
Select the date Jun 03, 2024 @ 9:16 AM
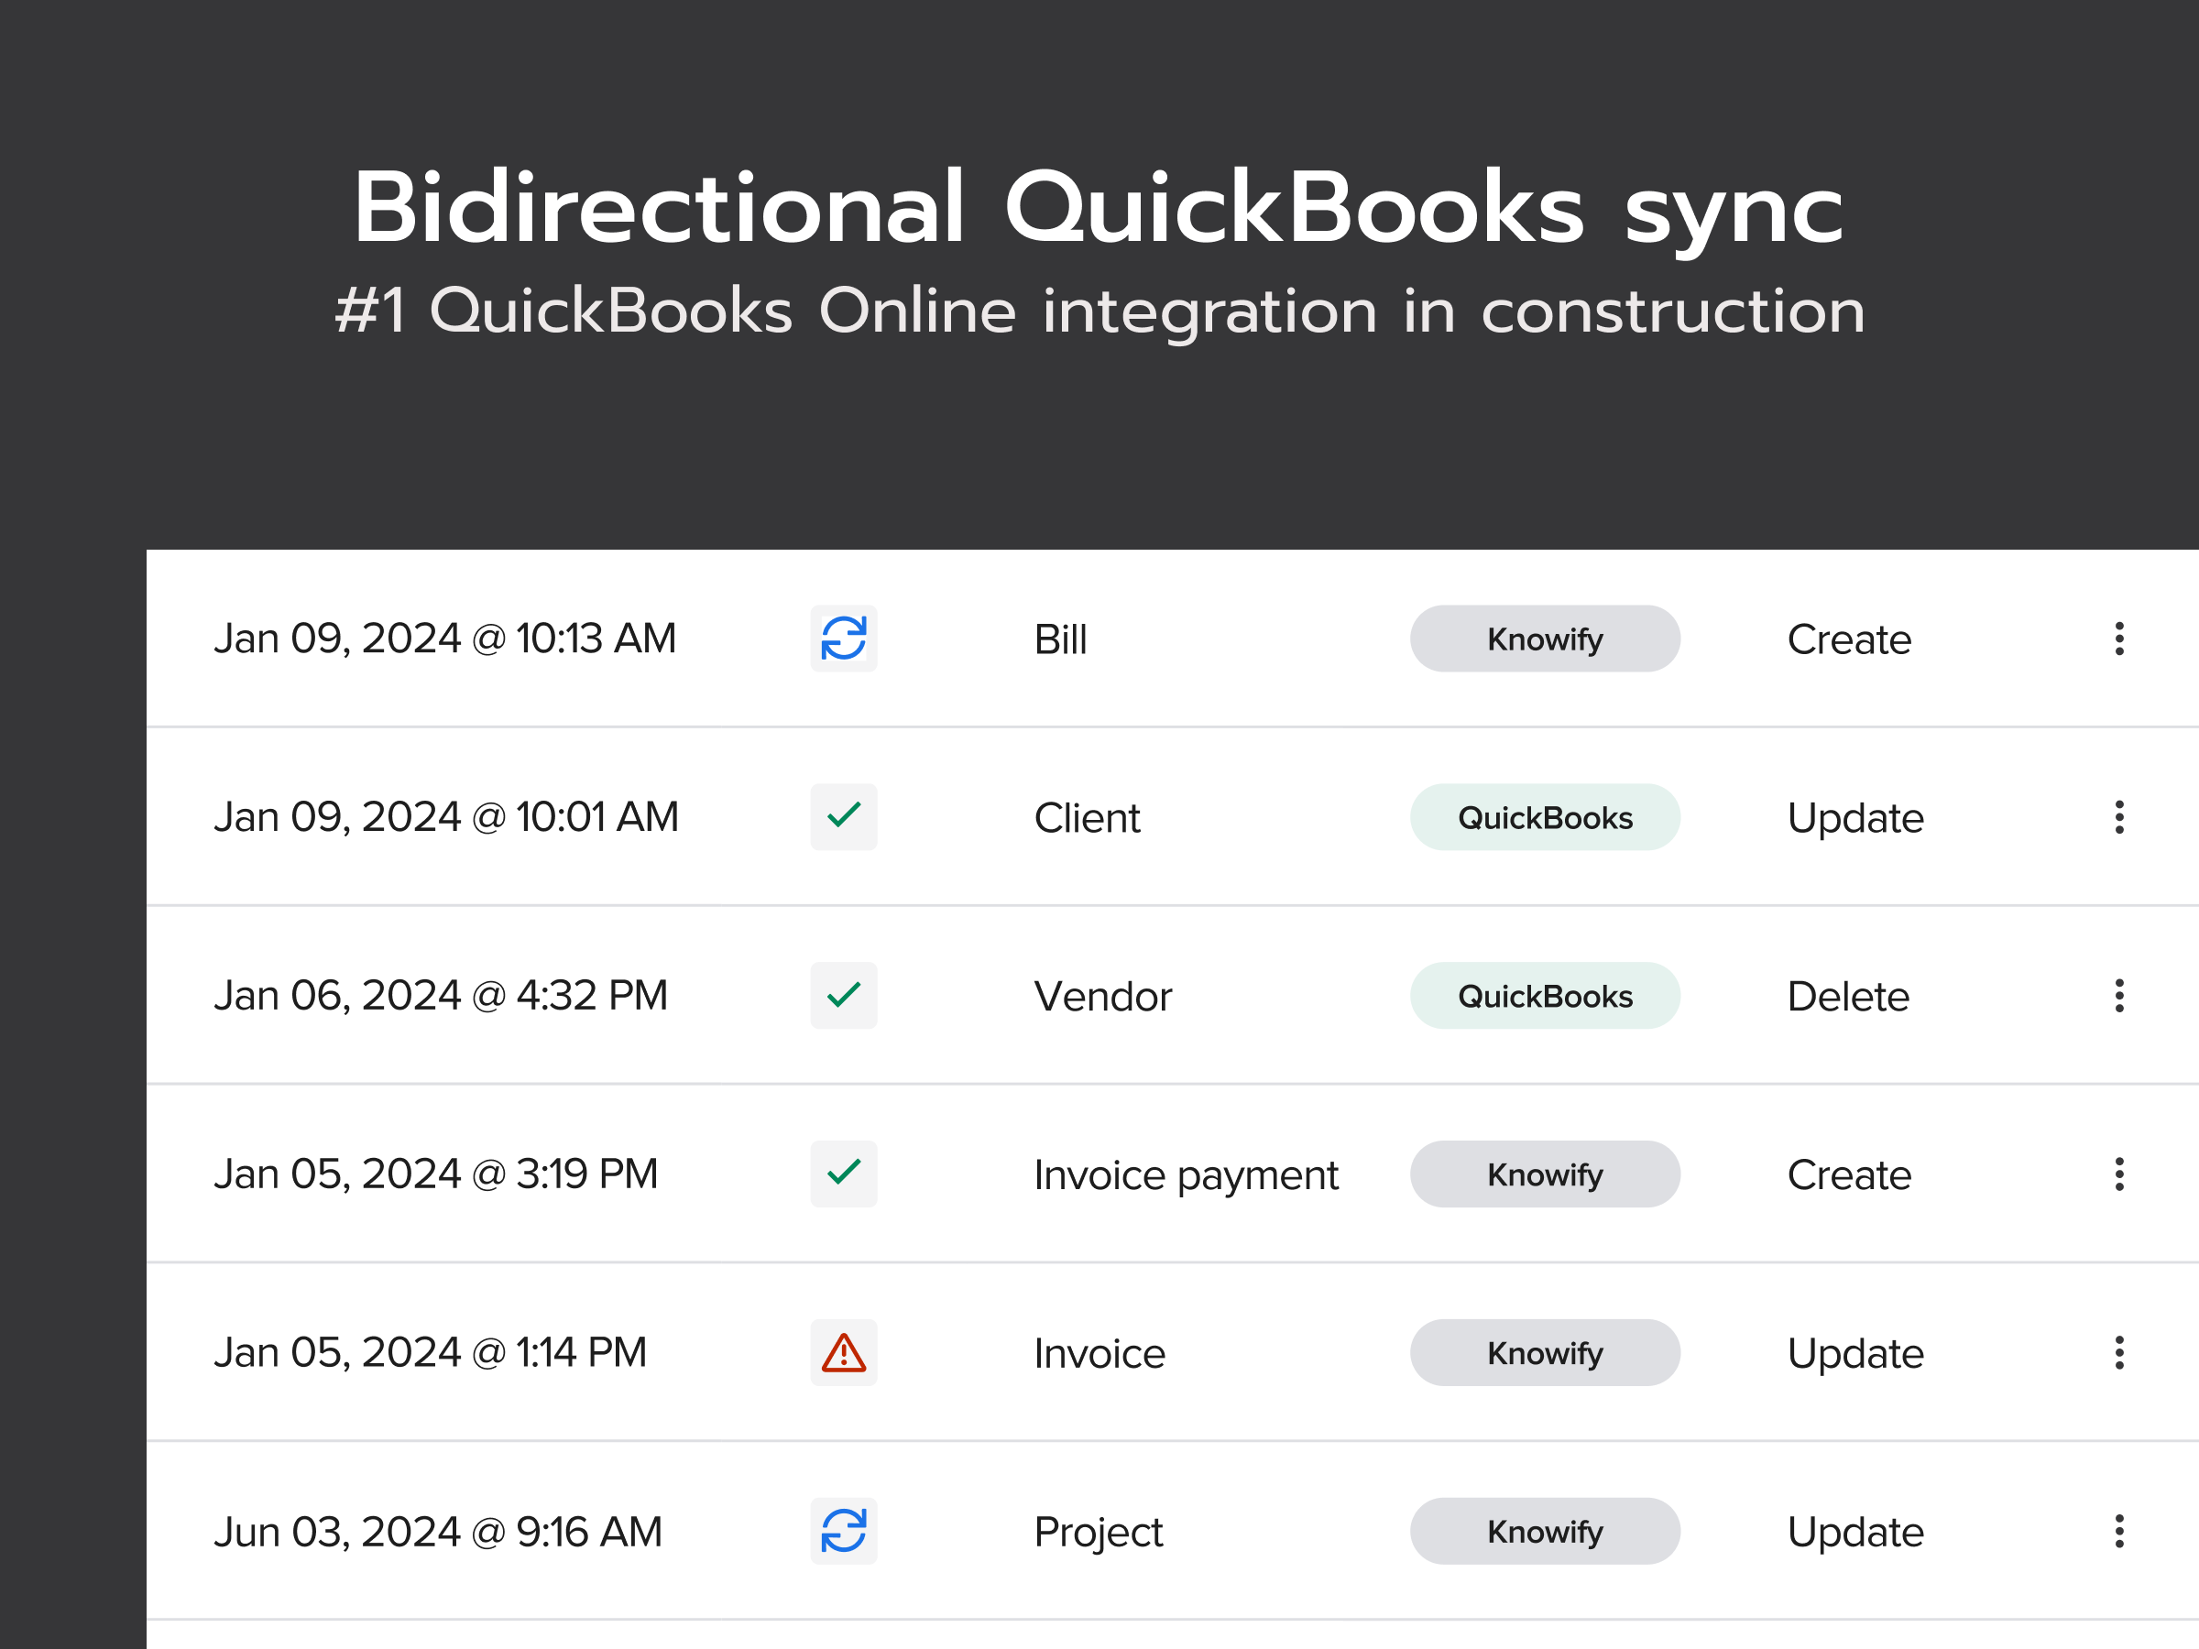438,1533
